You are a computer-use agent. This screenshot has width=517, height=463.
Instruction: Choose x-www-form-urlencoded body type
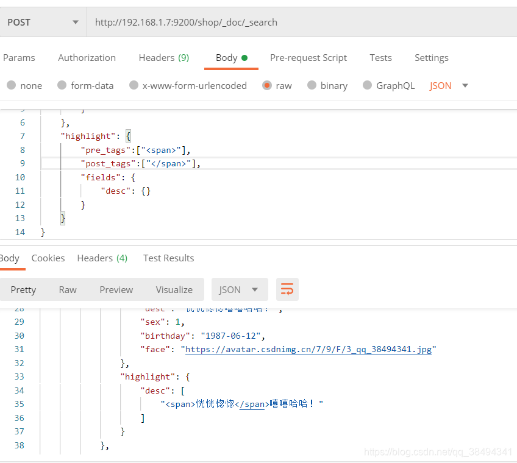click(134, 85)
